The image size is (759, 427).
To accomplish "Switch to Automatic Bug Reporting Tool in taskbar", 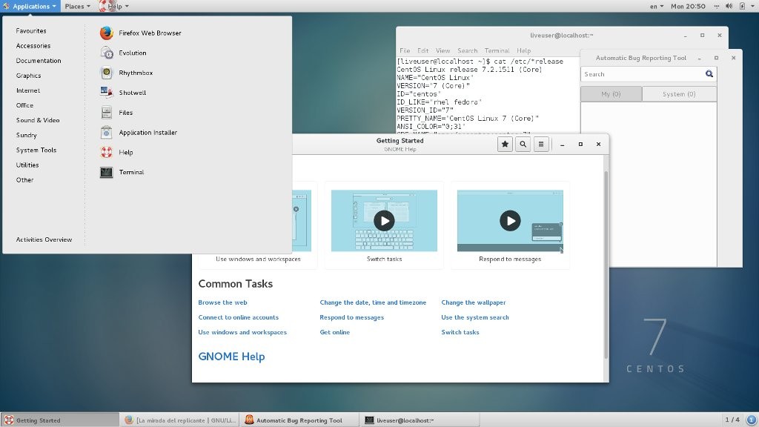I will click(x=299, y=420).
